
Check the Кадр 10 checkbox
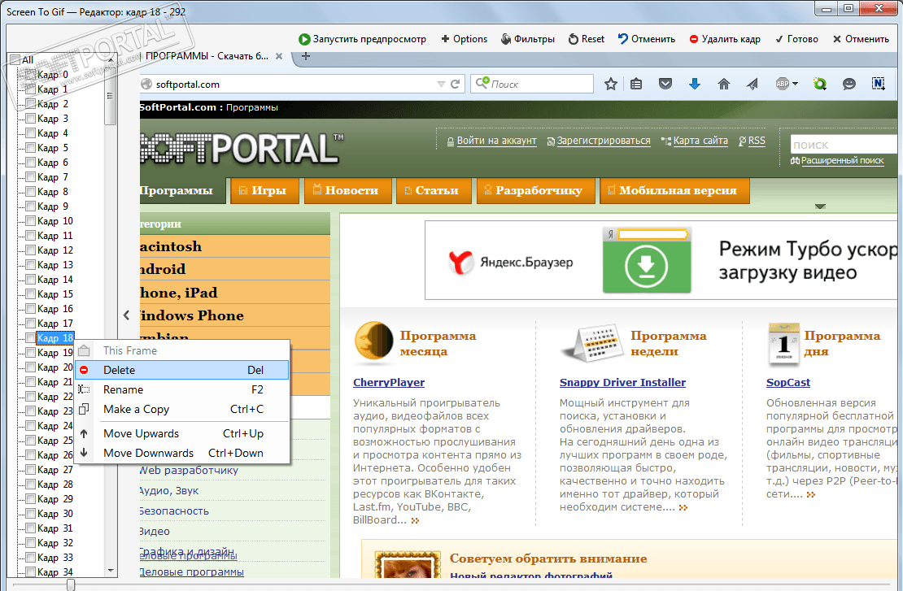(31, 221)
